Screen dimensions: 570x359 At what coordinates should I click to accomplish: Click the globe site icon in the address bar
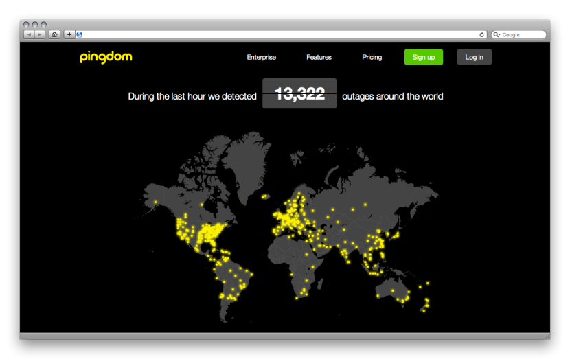click(x=80, y=34)
